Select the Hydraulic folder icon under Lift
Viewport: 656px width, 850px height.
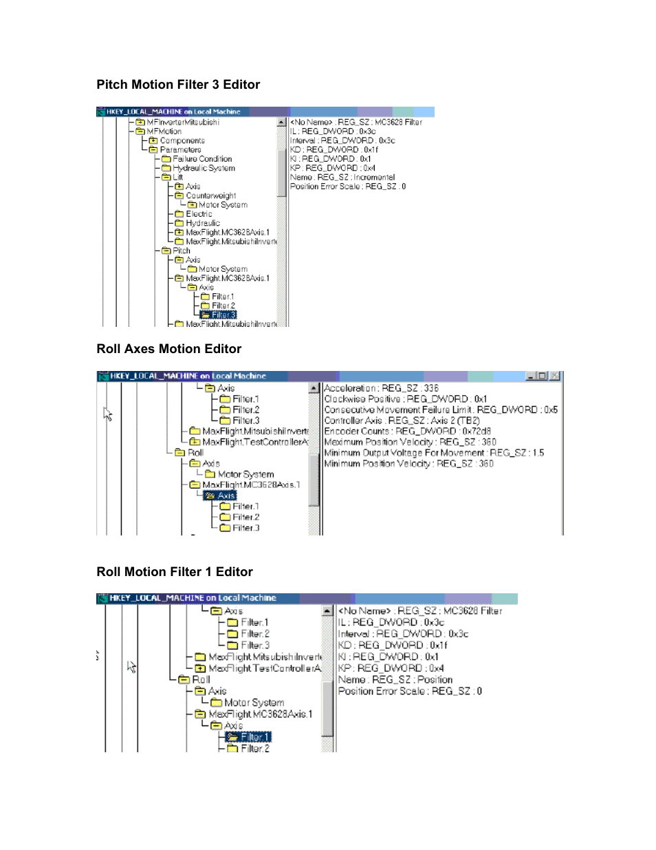pos(179,223)
